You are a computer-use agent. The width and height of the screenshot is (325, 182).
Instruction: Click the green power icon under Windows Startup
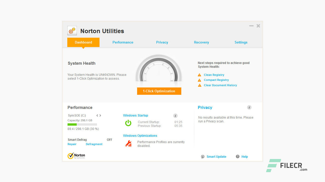click(x=128, y=123)
